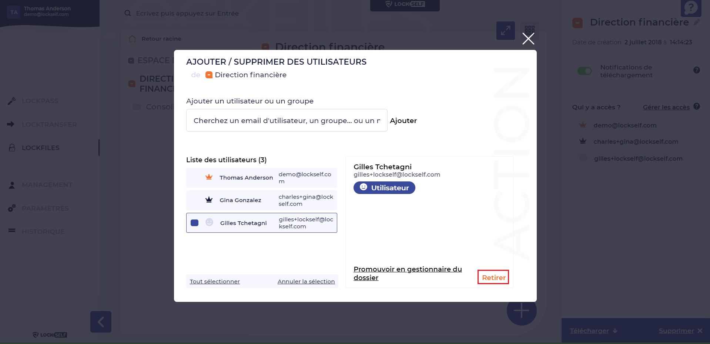Click Promouvoir en gestionnaire du dossier

[x=407, y=273]
